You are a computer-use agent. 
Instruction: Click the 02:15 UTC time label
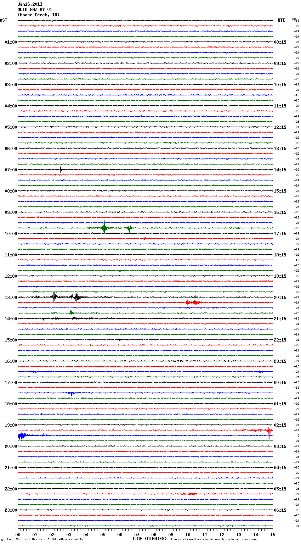tap(280, 425)
